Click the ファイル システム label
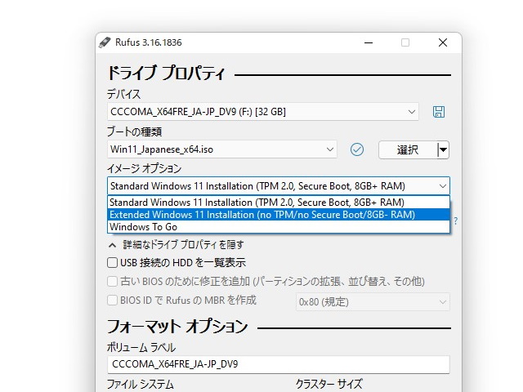 tap(141, 385)
